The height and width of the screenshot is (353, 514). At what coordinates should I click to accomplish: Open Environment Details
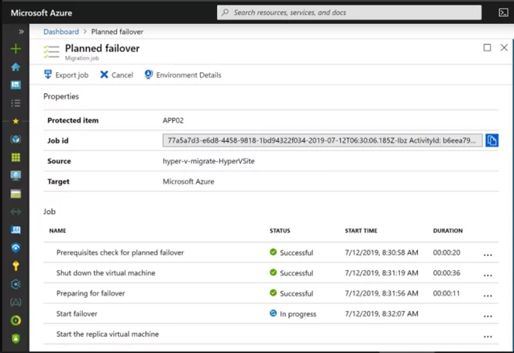(183, 74)
